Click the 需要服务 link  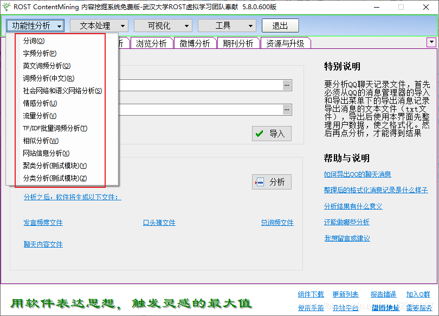point(419,308)
